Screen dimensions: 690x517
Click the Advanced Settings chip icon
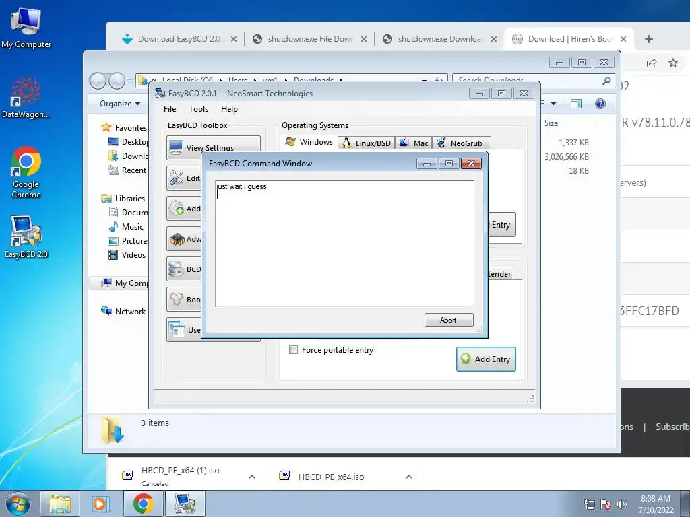[x=177, y=239]
